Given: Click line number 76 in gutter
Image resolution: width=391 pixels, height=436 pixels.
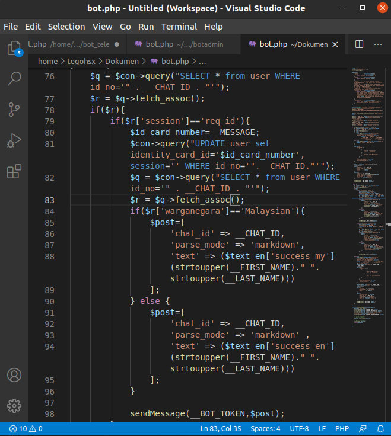Looking at the screenshot, I should [50, 76].
